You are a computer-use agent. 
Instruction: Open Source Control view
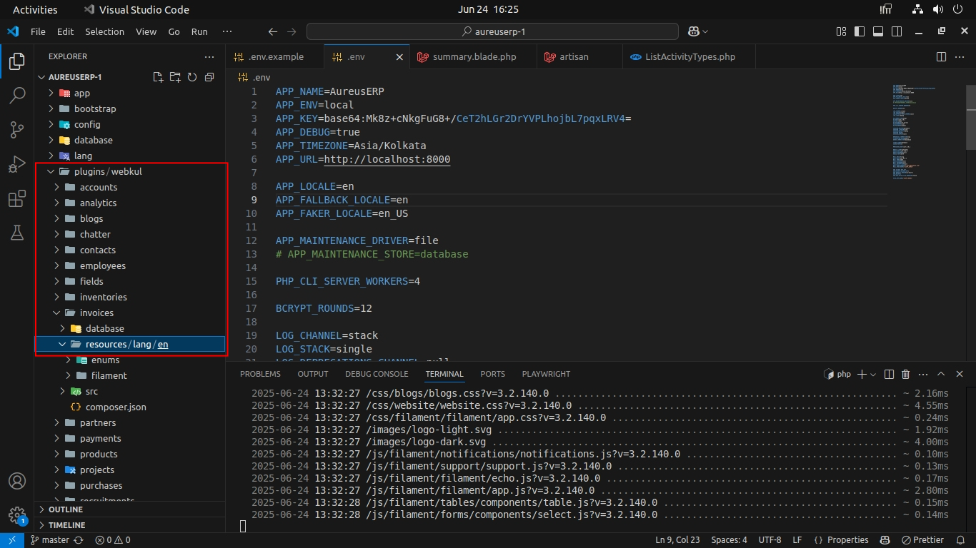pyautogui.click(x=16, y=129)
